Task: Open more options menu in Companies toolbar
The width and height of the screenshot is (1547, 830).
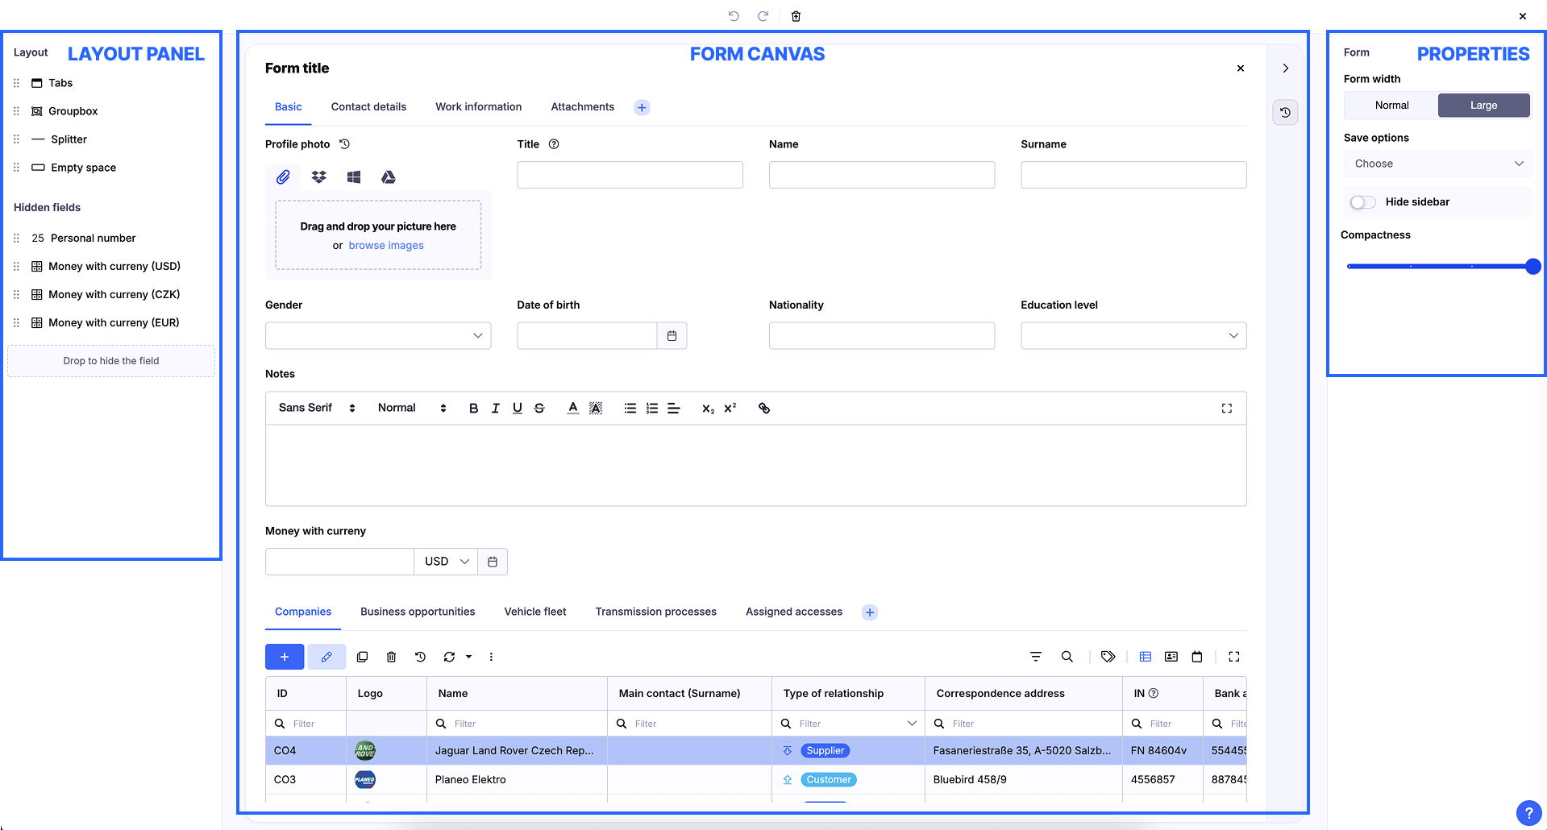Action: [491, 657]
